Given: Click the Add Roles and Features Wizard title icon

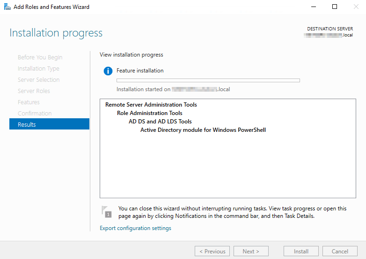Looking at the screenshot, I should tap(7, 7).
